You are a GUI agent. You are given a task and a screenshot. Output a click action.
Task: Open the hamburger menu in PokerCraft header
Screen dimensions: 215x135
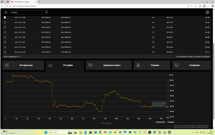(x=6, y=12)
